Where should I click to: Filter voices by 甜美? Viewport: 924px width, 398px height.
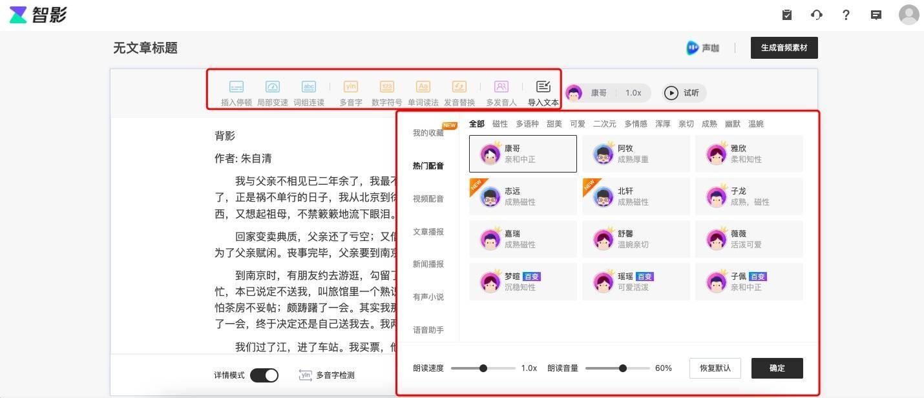click(554, 124)
